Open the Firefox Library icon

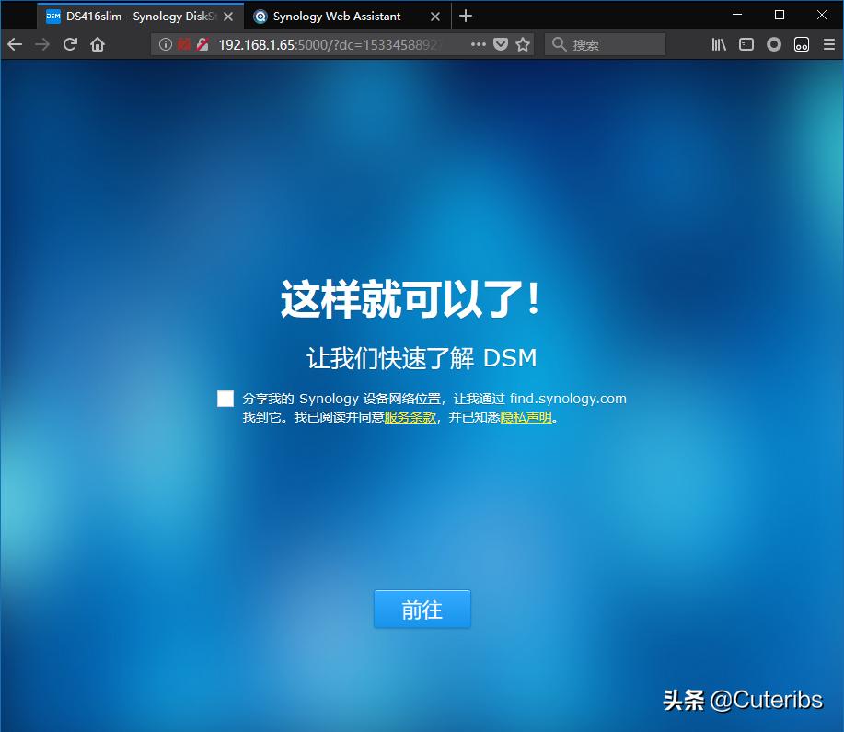pyautogui.click(x=719, y=43)
